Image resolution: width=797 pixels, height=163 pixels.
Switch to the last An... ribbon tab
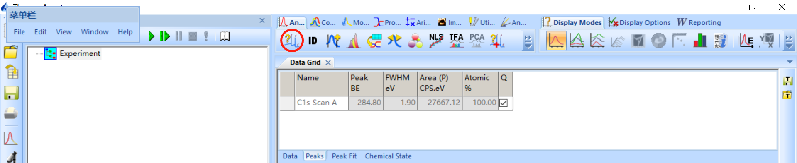(x=513, y=22)
